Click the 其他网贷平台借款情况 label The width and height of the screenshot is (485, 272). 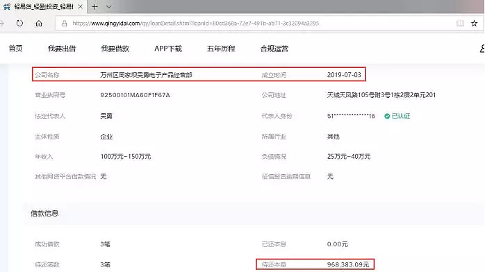coord(65,177)
